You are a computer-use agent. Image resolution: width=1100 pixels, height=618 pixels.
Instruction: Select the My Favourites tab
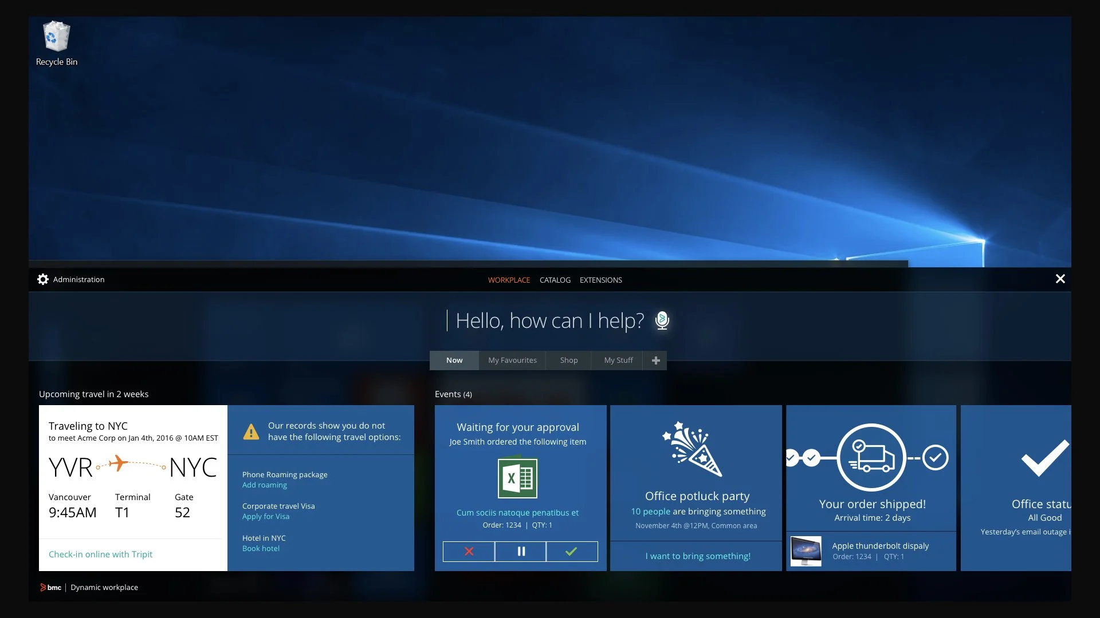[512, 360]
